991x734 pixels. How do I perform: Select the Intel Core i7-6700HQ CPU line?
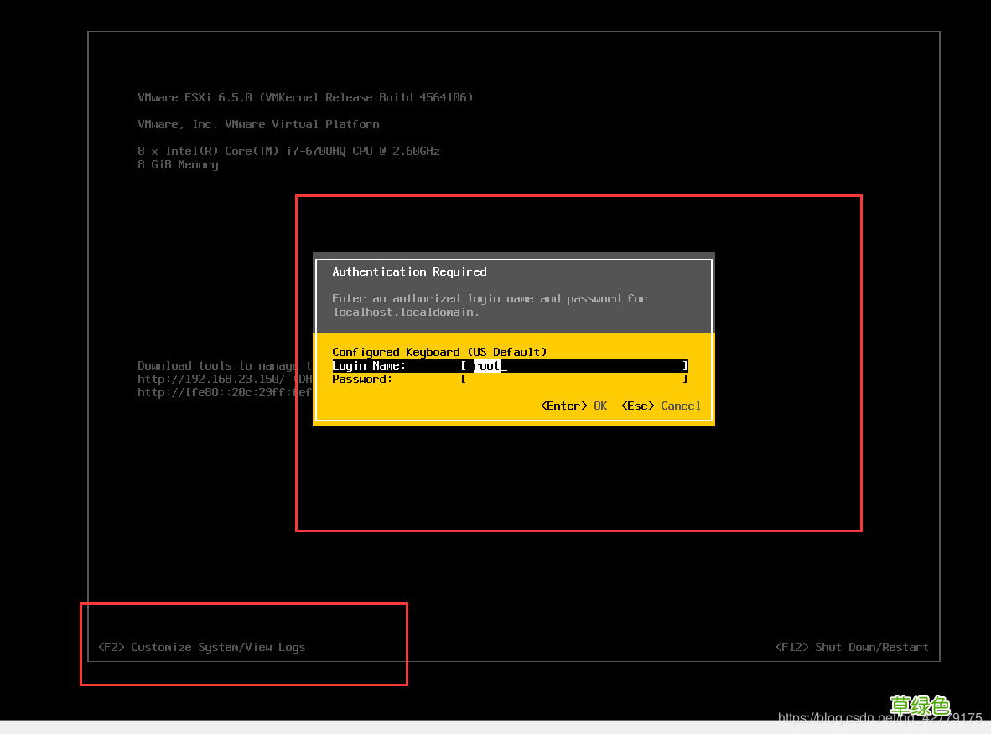(288, 151)
